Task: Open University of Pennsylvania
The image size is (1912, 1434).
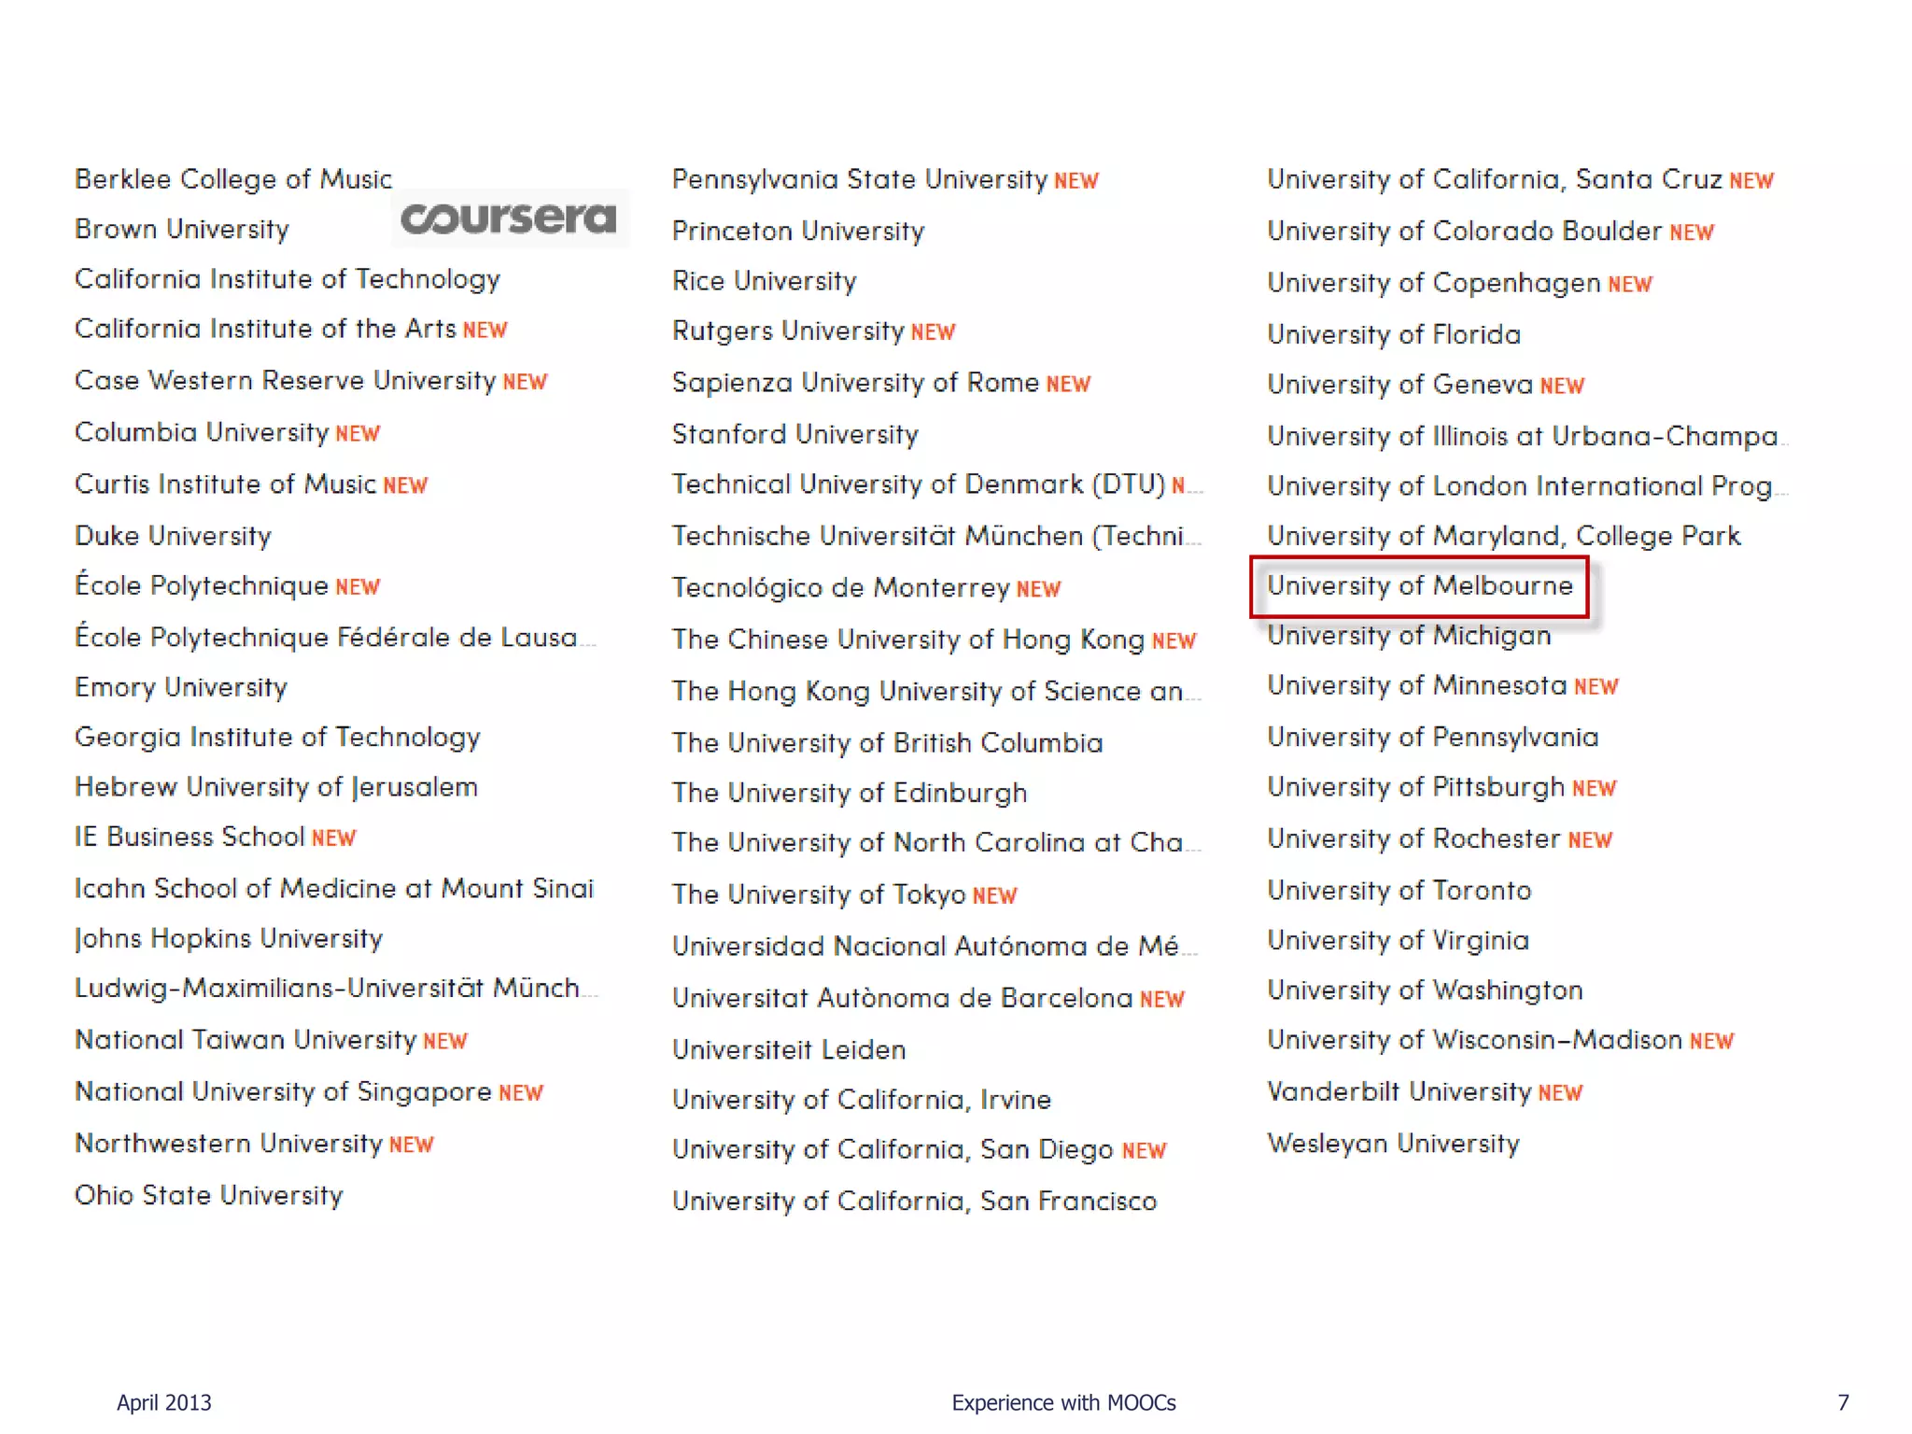Action: click(x=1432, y=738)
